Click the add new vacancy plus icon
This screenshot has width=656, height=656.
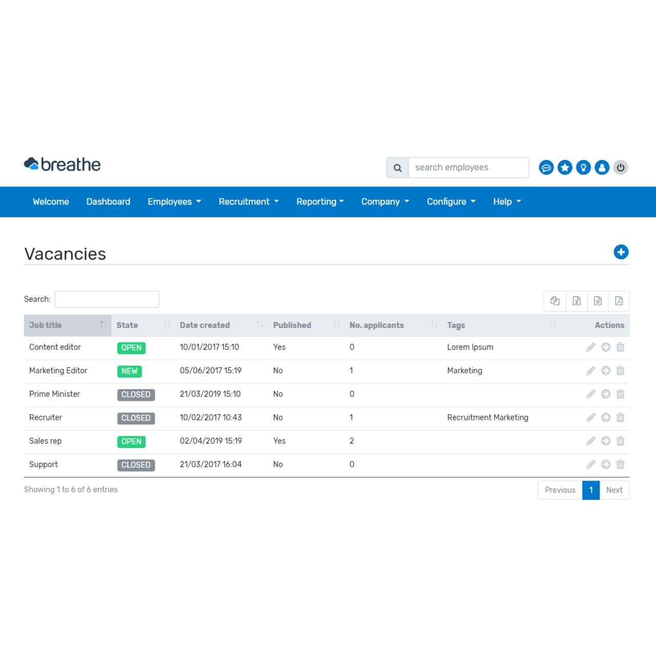[621, 252]
